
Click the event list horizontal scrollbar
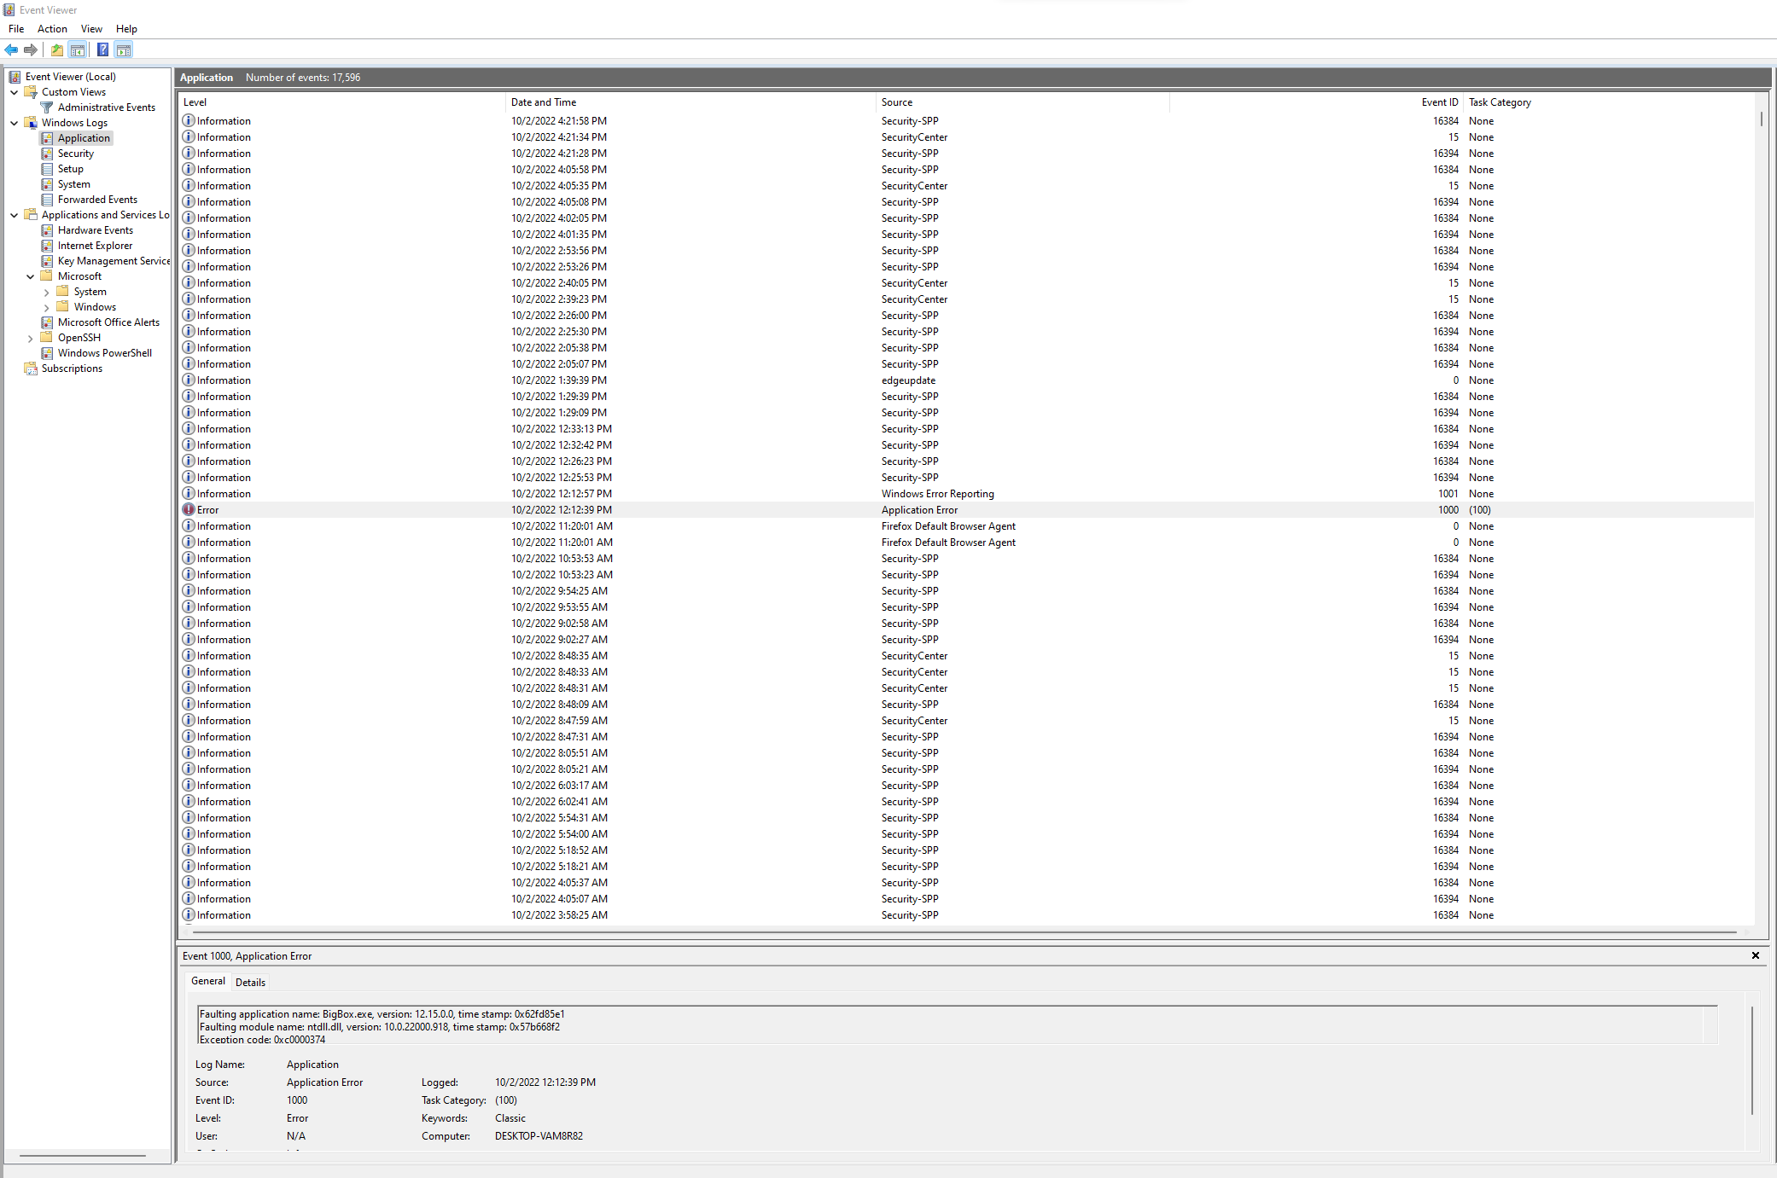coord(964,932)
